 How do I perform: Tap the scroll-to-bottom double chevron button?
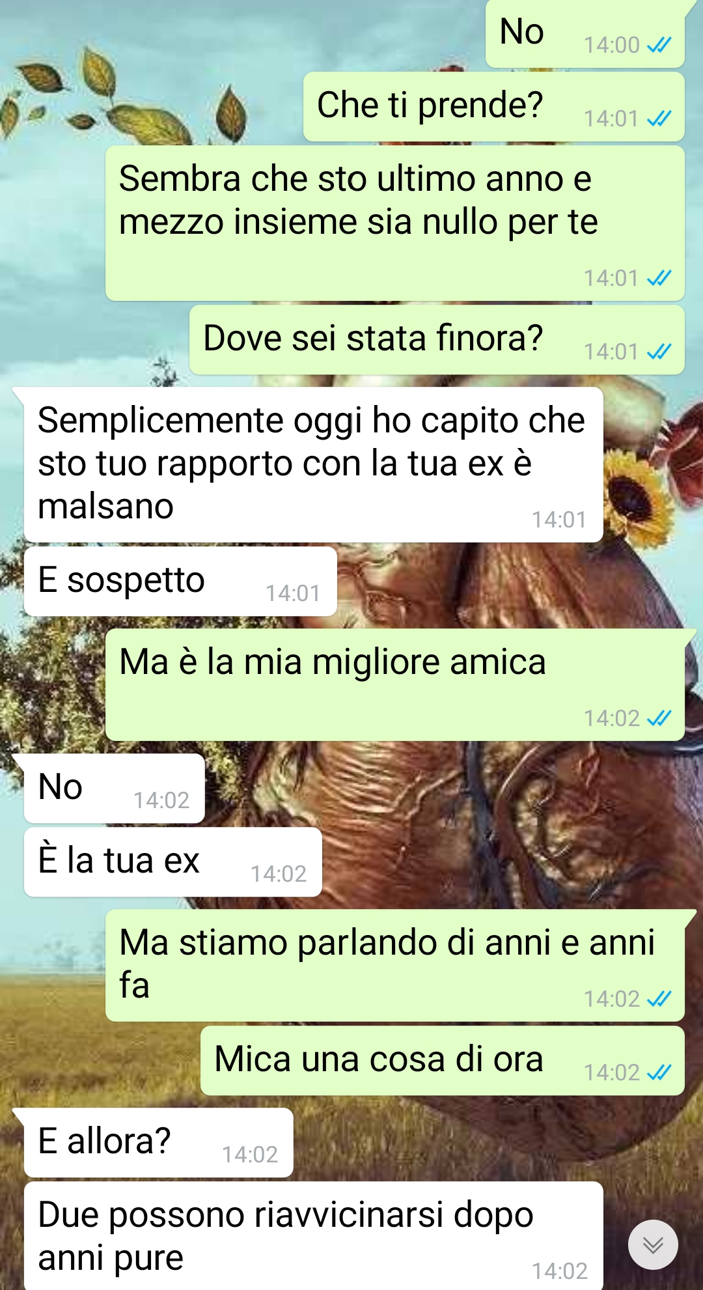click(653, 1244)
